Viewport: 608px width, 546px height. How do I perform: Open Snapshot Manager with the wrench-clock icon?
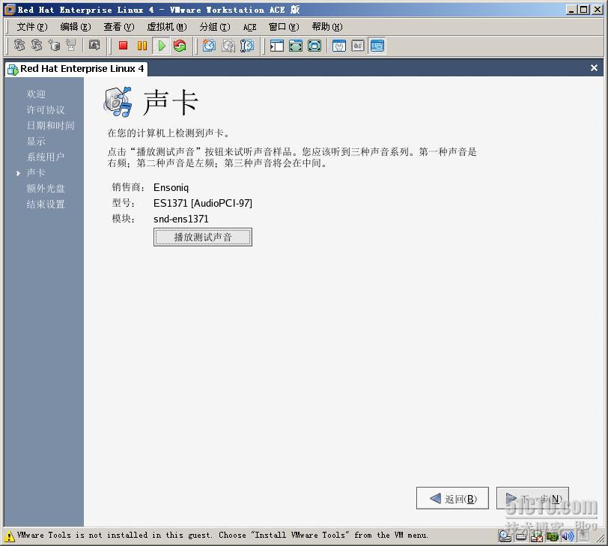(x=246, y=46)
